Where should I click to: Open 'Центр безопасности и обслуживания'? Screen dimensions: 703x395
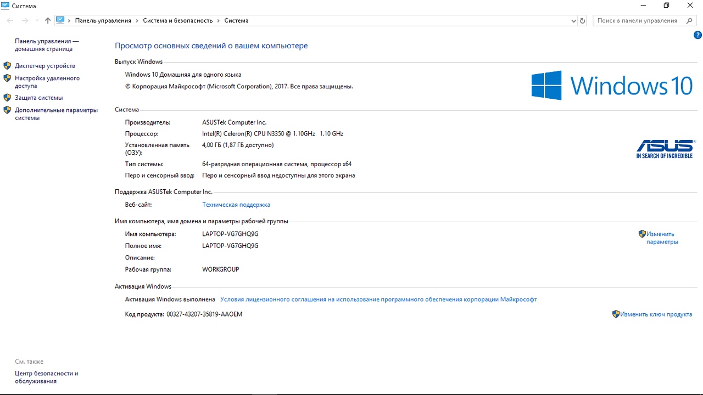(47, 377)
